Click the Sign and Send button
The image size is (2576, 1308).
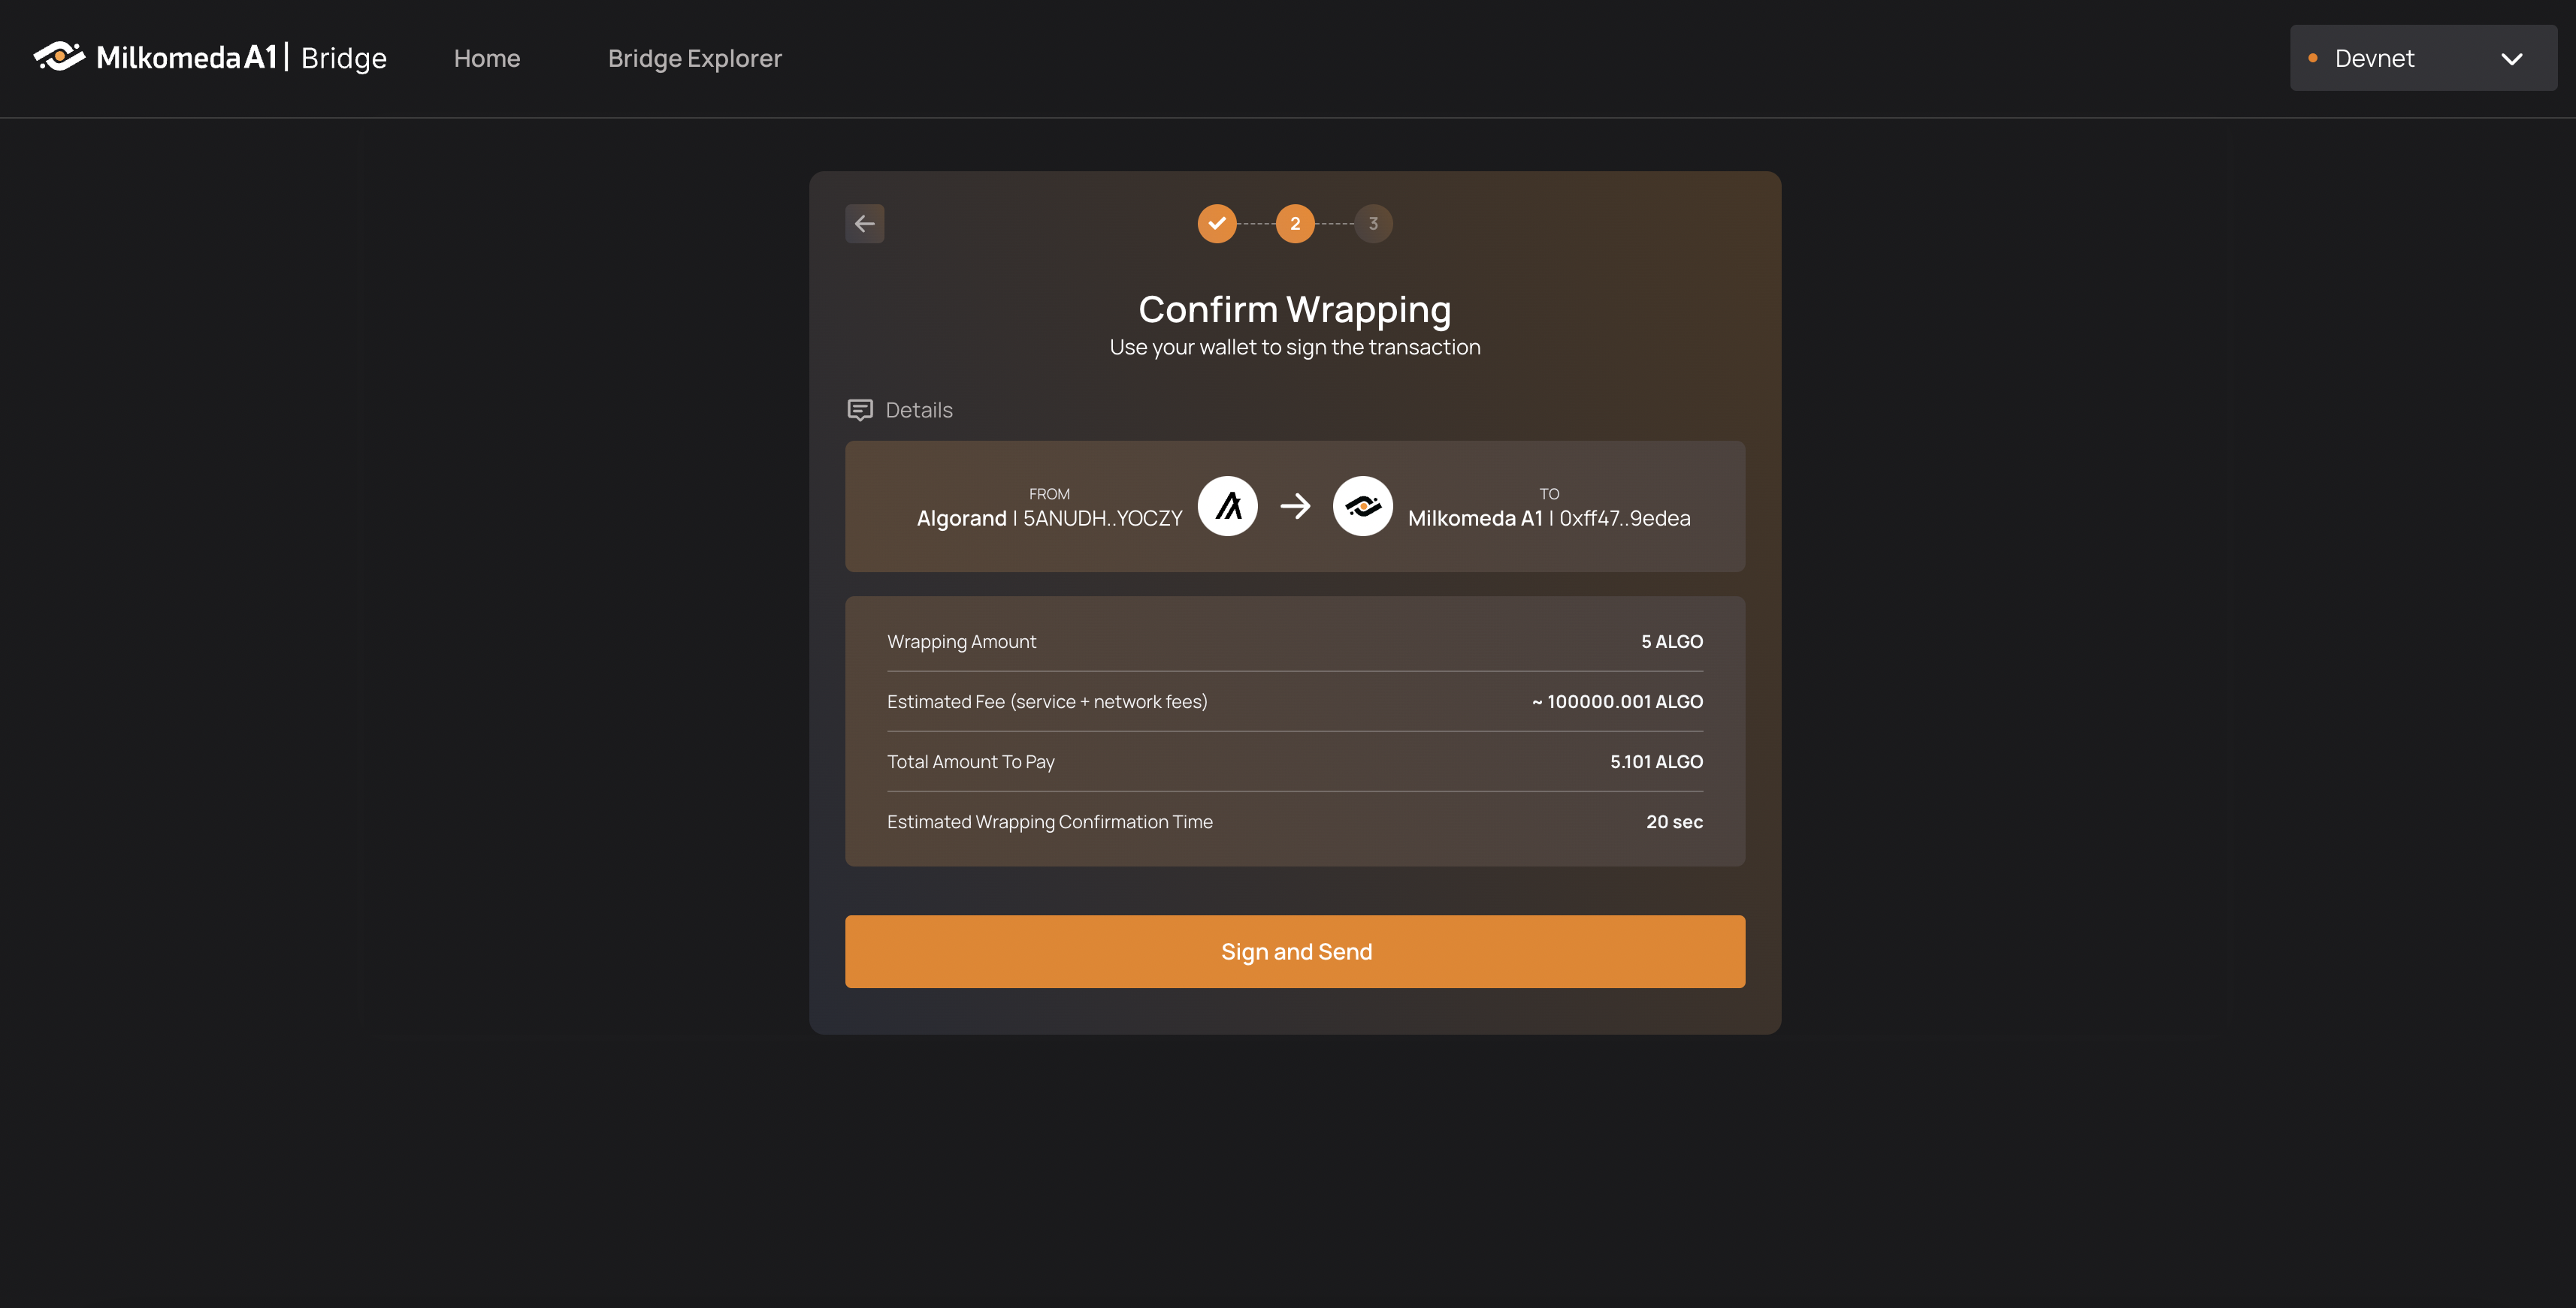pos(1295,952)
